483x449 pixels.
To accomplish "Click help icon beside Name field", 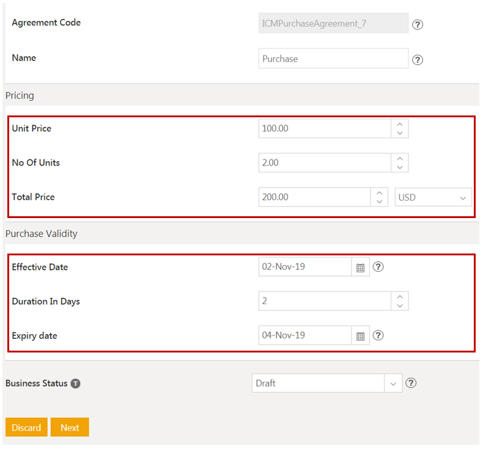I will click(418, 60).
